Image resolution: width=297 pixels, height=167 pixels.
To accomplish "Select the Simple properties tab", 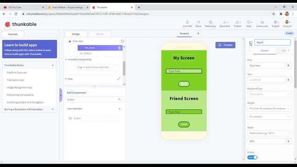I will 265,51.
